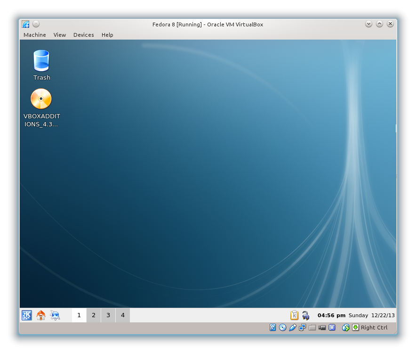Screen dimensions: 416x353
Task: Click the optical disc status icon
Action: tap(282, 328)
